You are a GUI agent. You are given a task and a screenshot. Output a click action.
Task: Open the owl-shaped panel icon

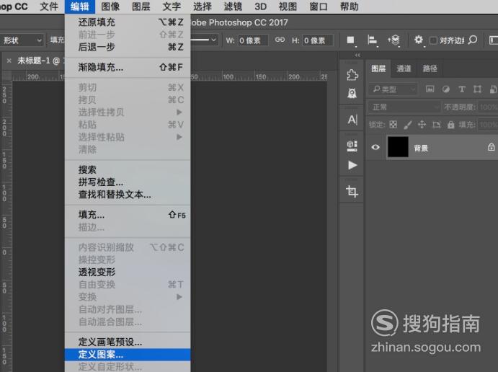[352, 94]
